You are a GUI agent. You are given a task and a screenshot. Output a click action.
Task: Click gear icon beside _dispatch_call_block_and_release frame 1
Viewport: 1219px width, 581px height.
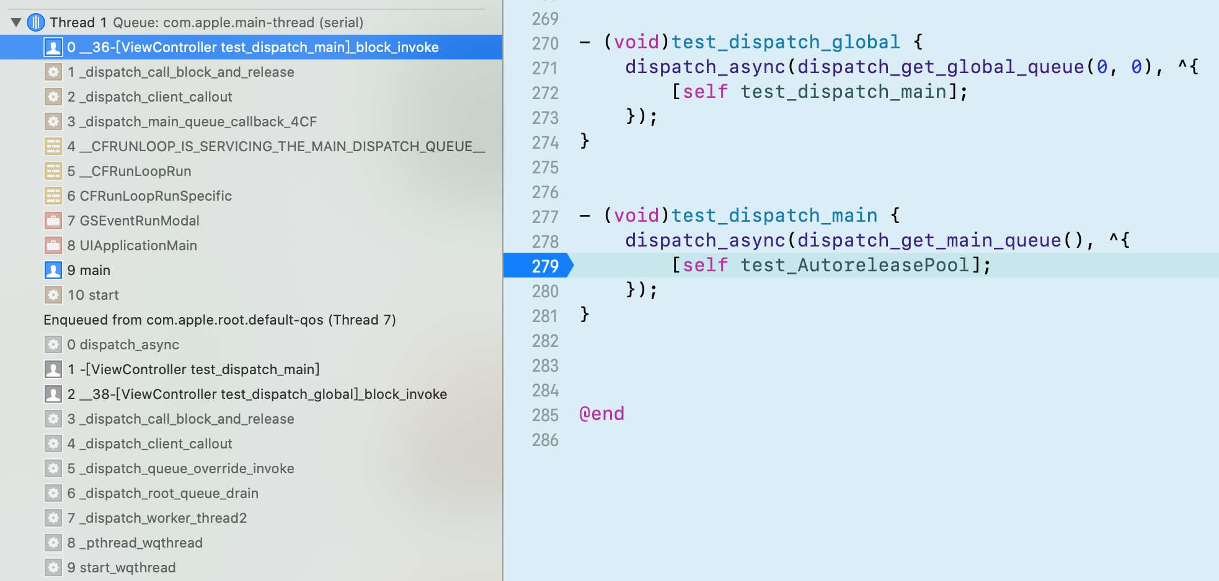coord(53,72)
